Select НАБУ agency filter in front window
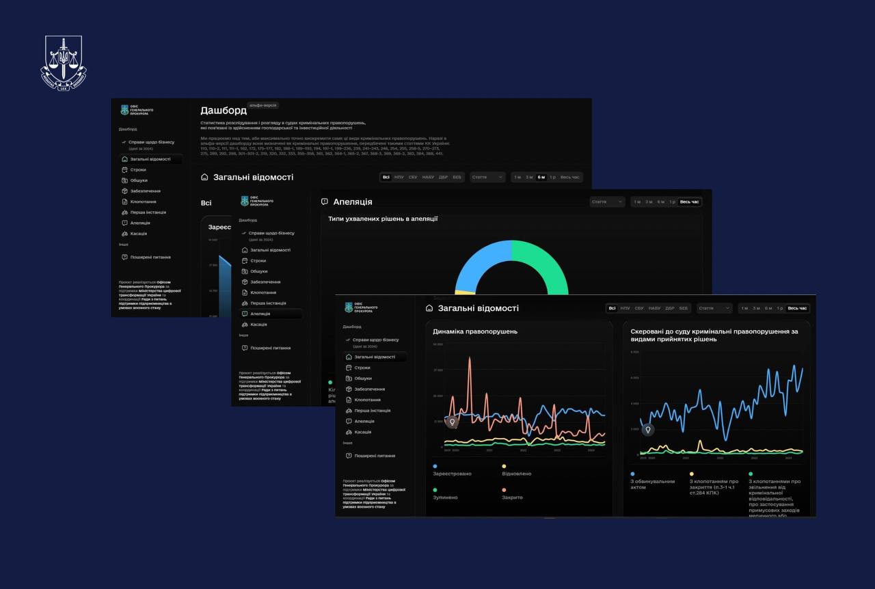The height and width of the screenshot is (589, 875). [x=654, y=308]
